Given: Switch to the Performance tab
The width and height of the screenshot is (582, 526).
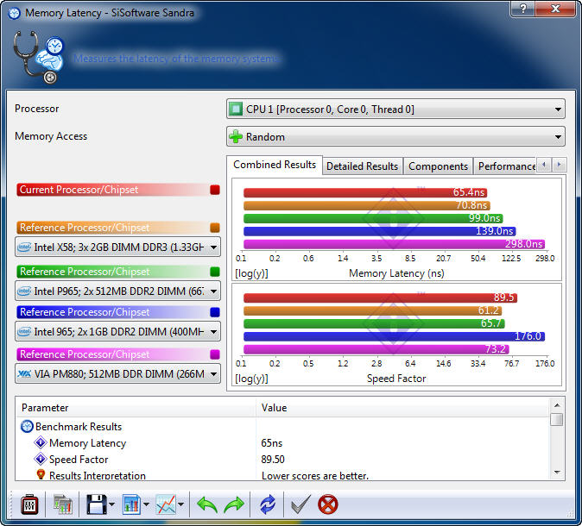Looking at the screenshot, I should [x=506, y=166].
